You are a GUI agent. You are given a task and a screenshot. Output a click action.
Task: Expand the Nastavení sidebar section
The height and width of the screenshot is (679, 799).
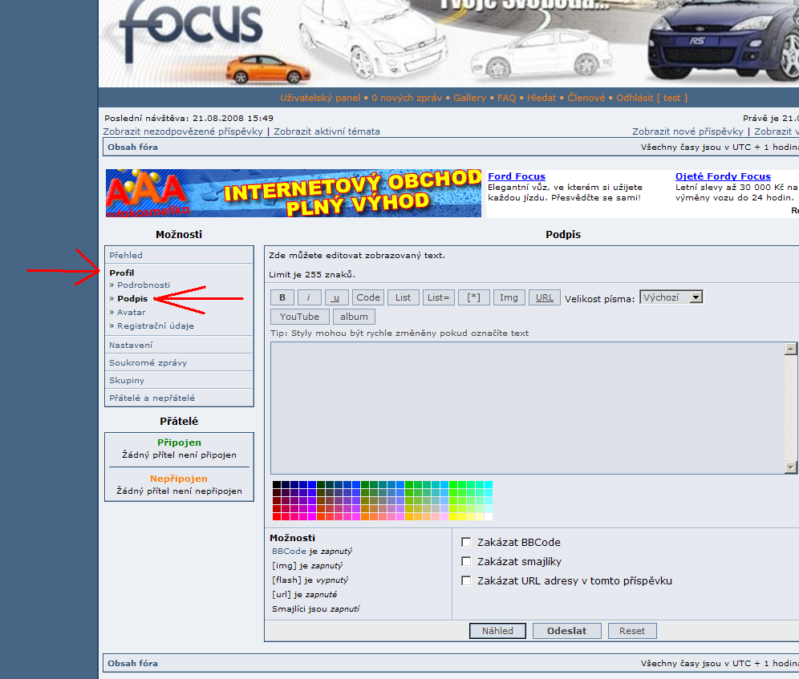(x=131, y=345)
